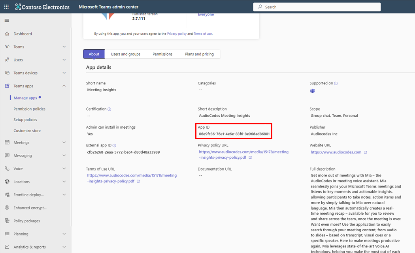Expand the Meetings navigation section
The image size is (415, 253).
(x=64, y=142)
